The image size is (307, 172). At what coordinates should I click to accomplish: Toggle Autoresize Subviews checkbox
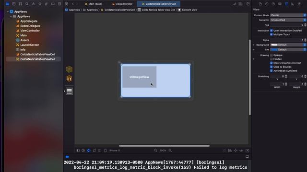click(272, 71)
